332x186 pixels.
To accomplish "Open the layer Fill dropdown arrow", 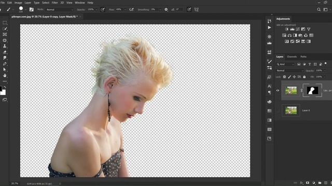I will [325, 77].
